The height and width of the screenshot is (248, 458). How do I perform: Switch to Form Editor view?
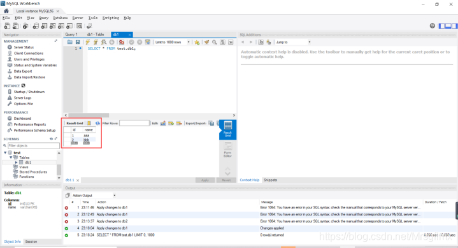pyautogui.click(x=228, y=150)
